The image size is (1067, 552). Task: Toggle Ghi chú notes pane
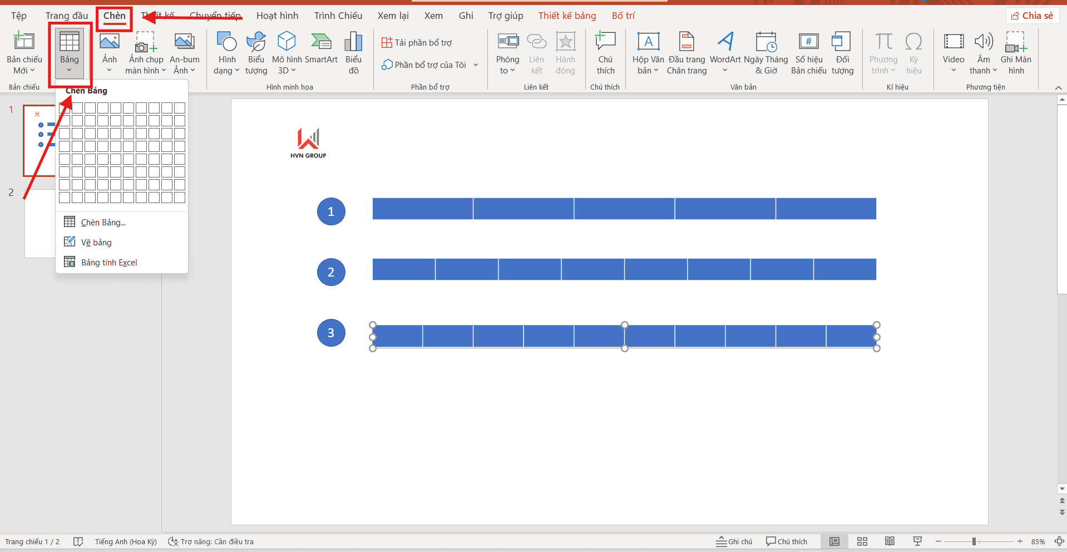click(x=734, y=541)
